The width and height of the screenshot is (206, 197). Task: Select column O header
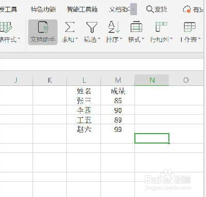[x=186, y=80]
